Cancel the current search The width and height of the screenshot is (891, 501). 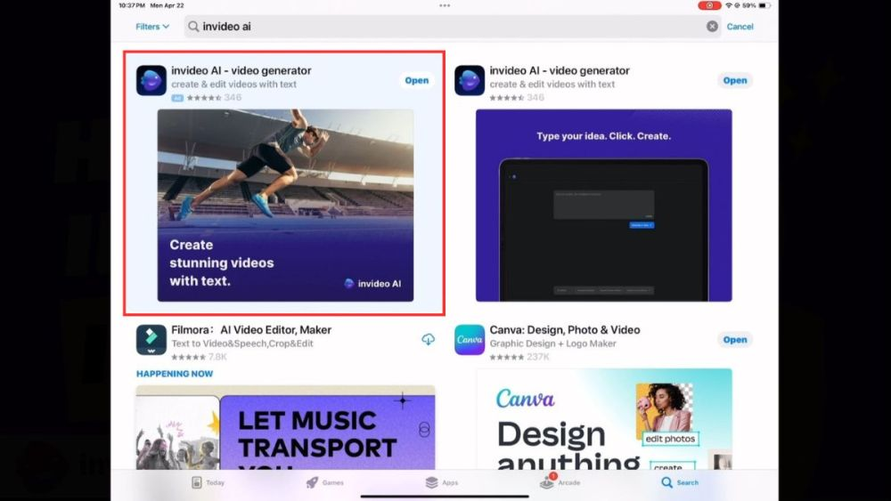tap(740, 27)
